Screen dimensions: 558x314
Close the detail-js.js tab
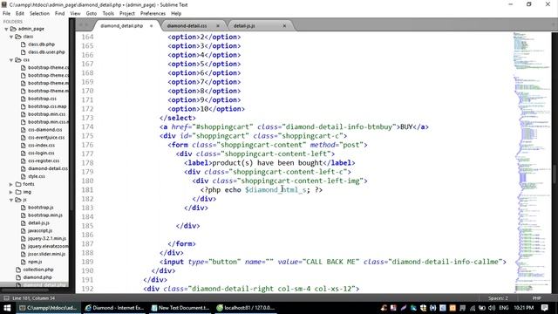pos(284,26)
